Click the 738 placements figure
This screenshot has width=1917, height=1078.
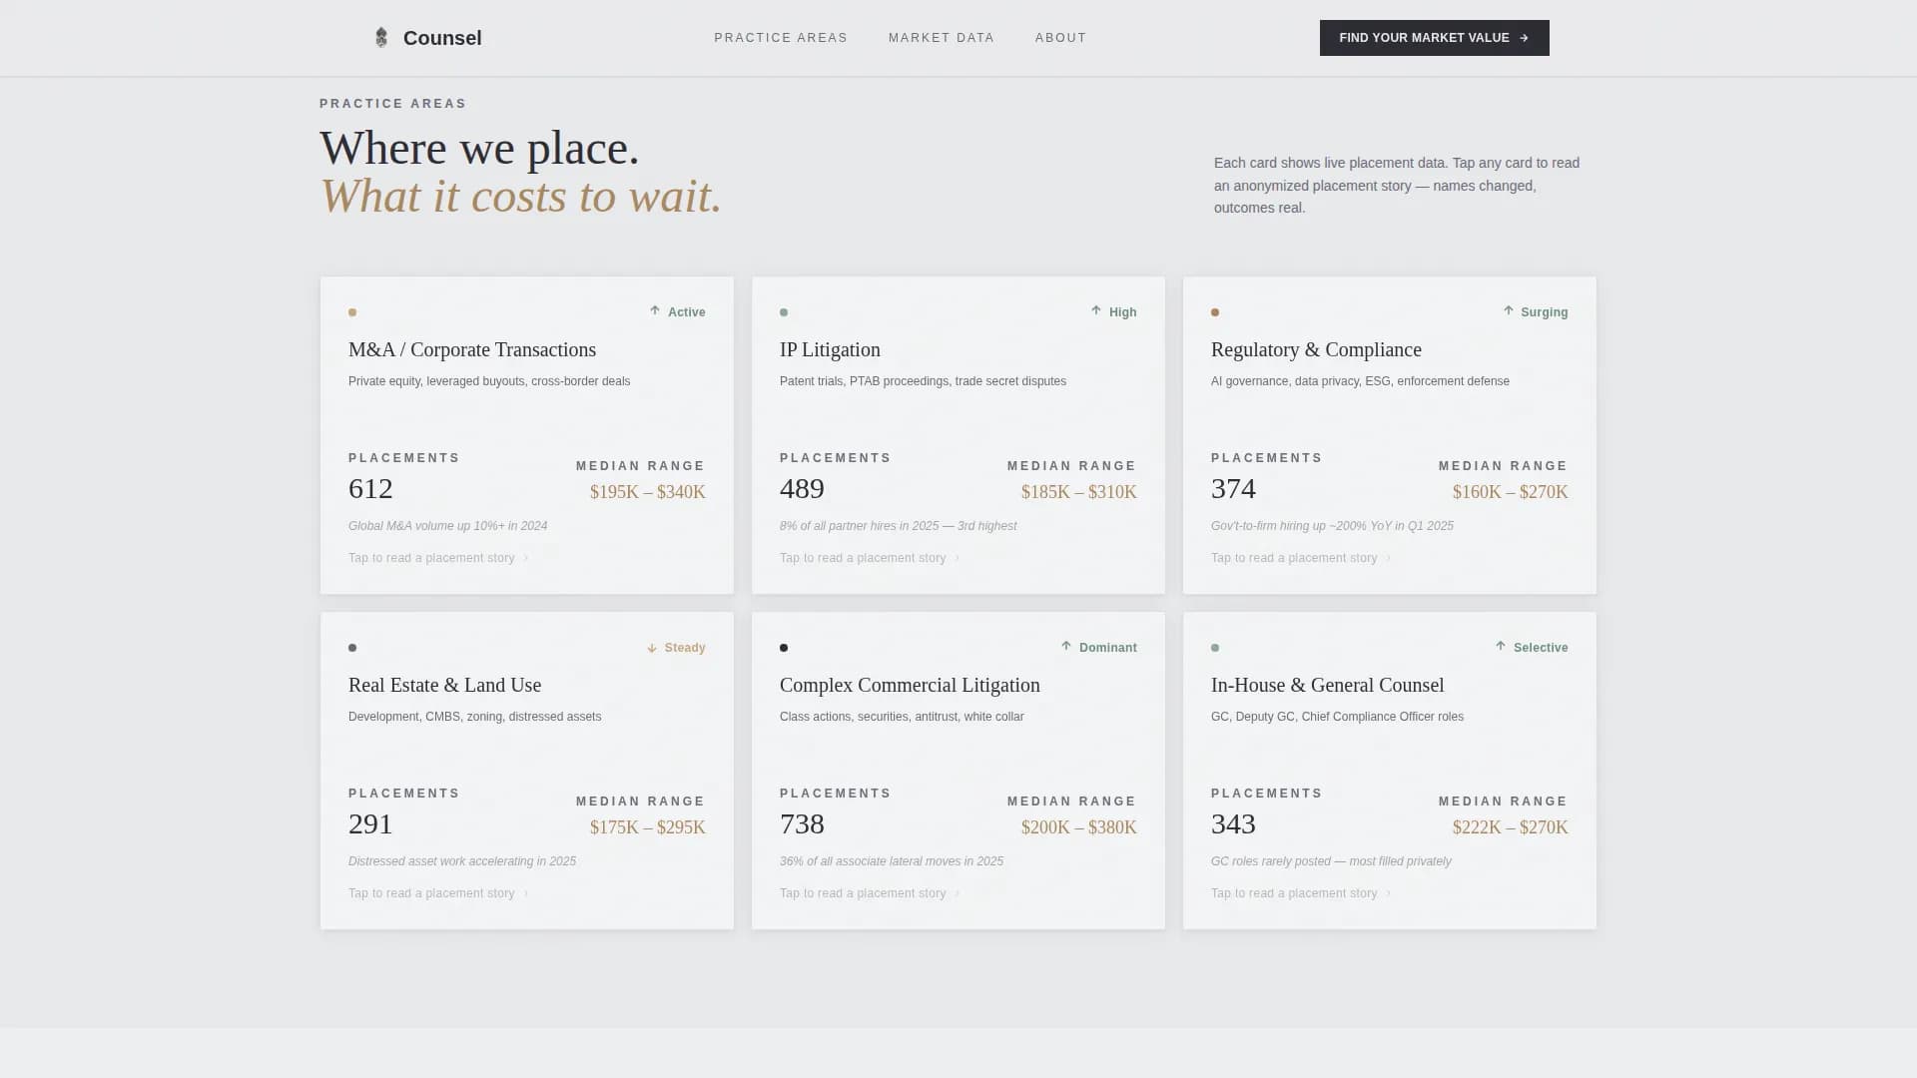tap(802, 824)
